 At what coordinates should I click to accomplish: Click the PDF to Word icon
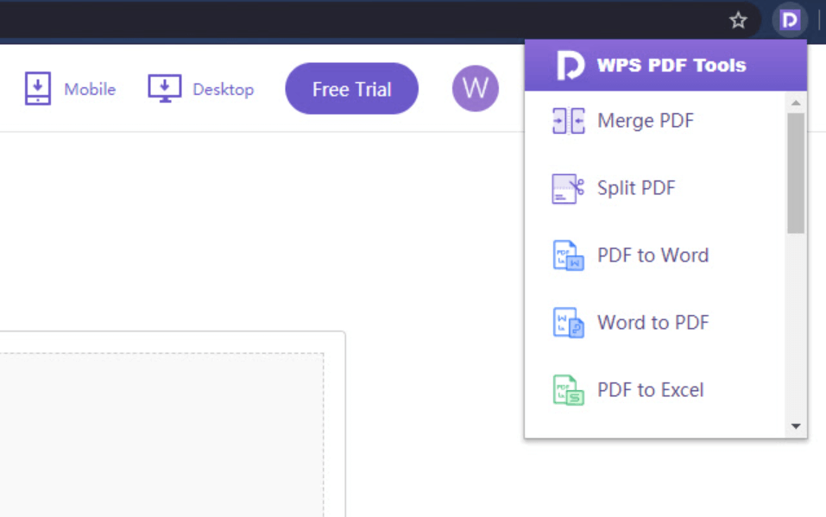tap(569, 255)
